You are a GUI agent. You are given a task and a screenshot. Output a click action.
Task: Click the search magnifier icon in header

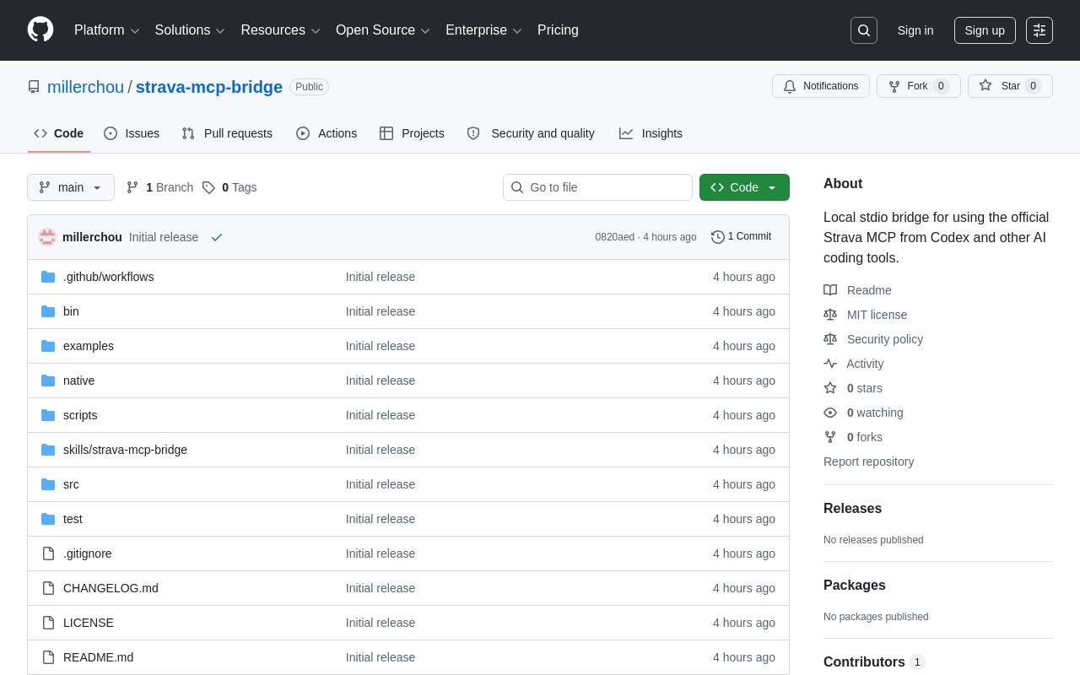pos(864,30)
